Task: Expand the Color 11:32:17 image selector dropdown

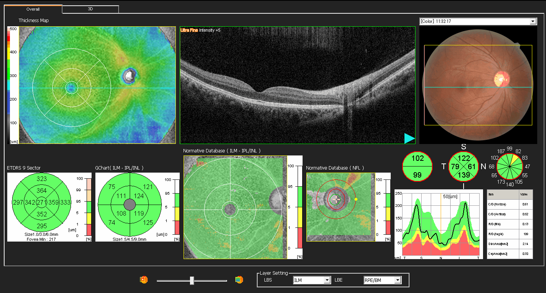Action: pos(478,21)
